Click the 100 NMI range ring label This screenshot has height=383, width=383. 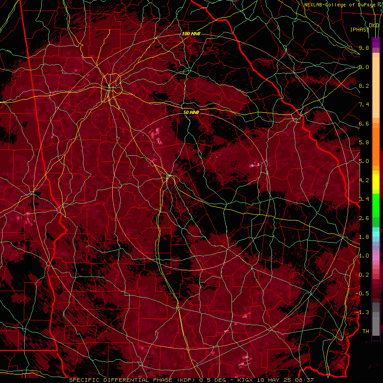pos(191,34)
